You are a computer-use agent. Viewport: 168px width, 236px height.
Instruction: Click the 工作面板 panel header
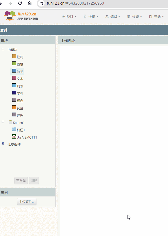113,41
